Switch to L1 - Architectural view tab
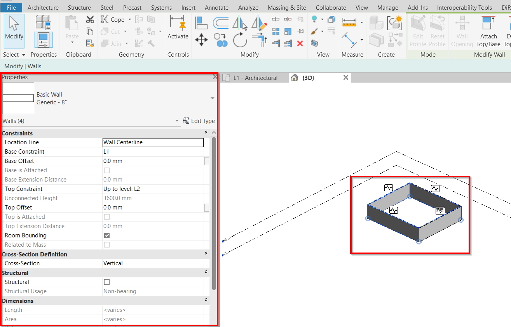Image resolution: width=511 pixels, height=327 pixels. click(255, 78)
